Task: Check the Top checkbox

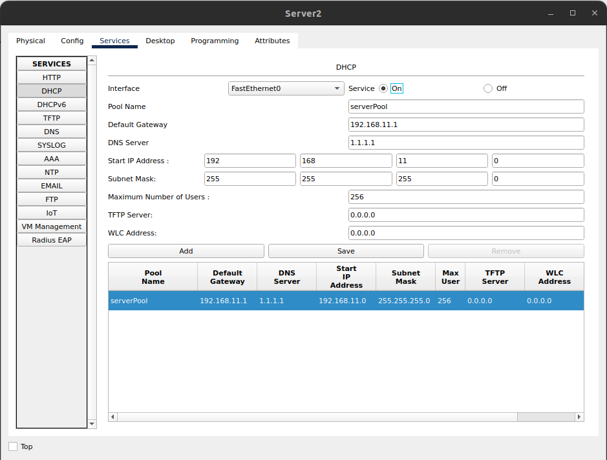Action: pos(12,446)
